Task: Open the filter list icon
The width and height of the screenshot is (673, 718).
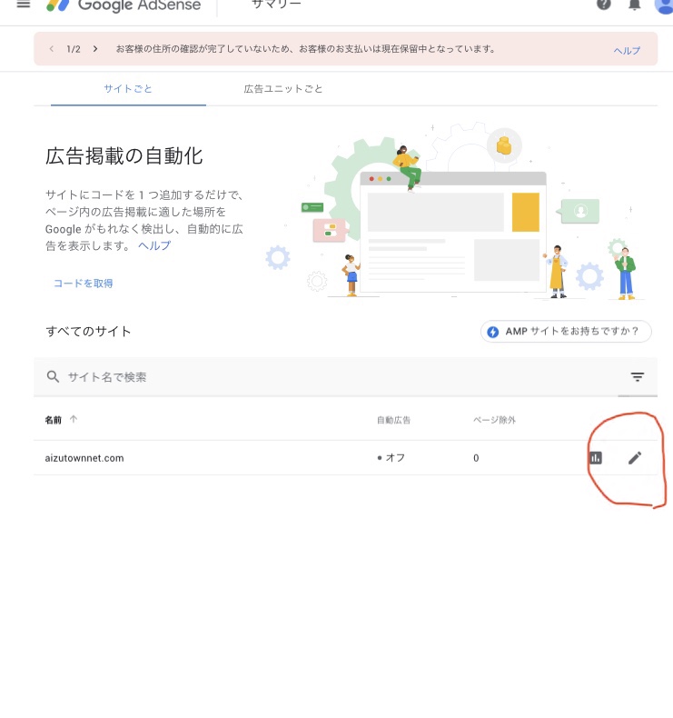Action: [x=638, y=377]
